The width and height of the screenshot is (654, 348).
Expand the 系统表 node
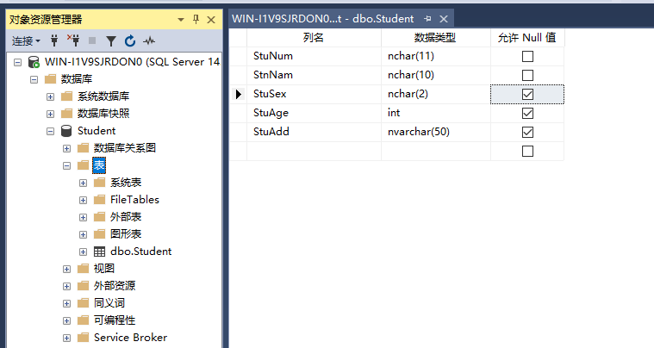pos(83,183)
